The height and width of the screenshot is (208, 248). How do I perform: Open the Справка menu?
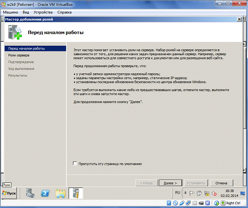[64, 12]
